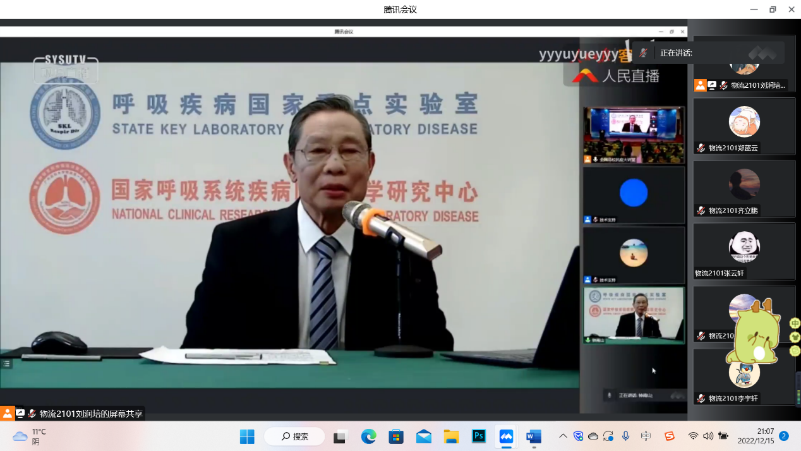Click the screen-share icon on 刘润培's tile

[712, 85]
